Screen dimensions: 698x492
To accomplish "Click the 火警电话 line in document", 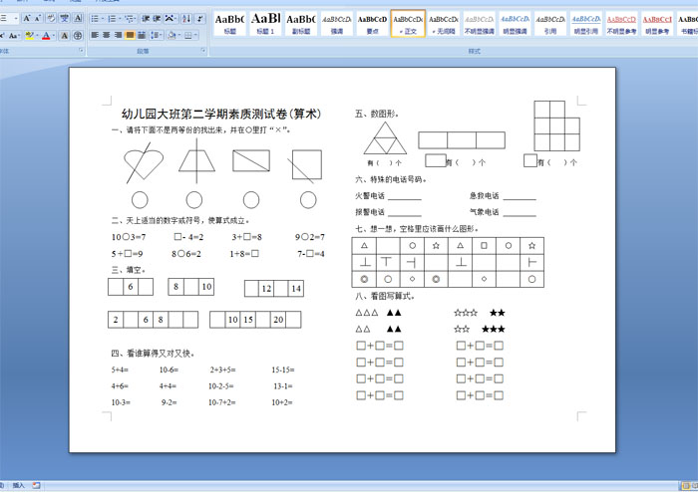I will [388, 195].
